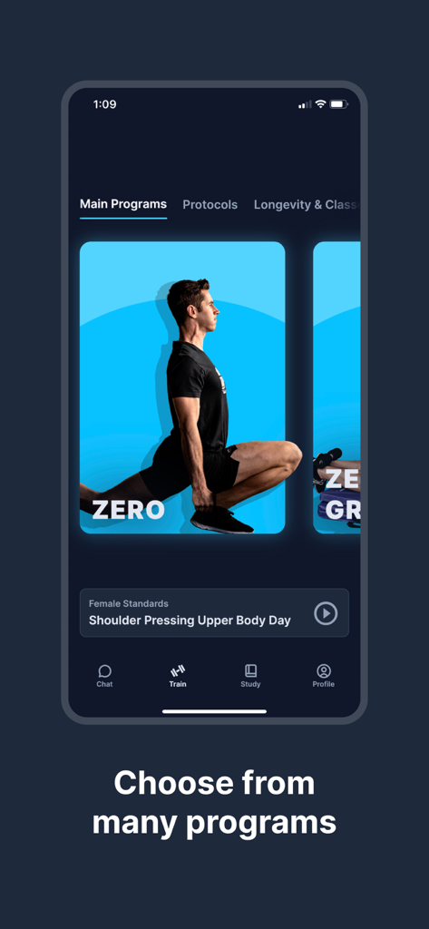Open the Study book icon

[250, 670]
